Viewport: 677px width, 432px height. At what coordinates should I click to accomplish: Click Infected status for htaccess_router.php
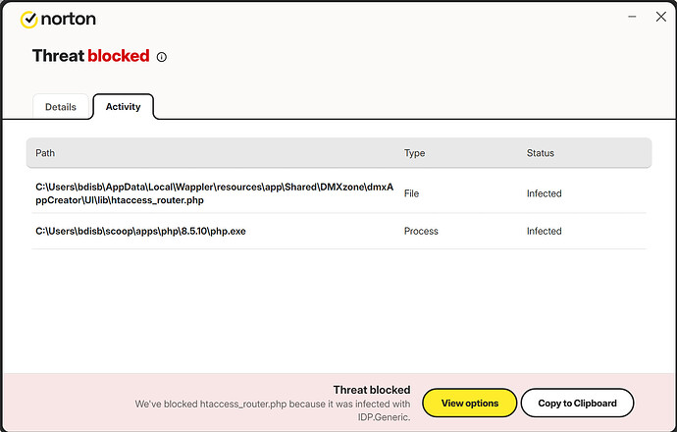pyautogui.click(x=544, y=193)
